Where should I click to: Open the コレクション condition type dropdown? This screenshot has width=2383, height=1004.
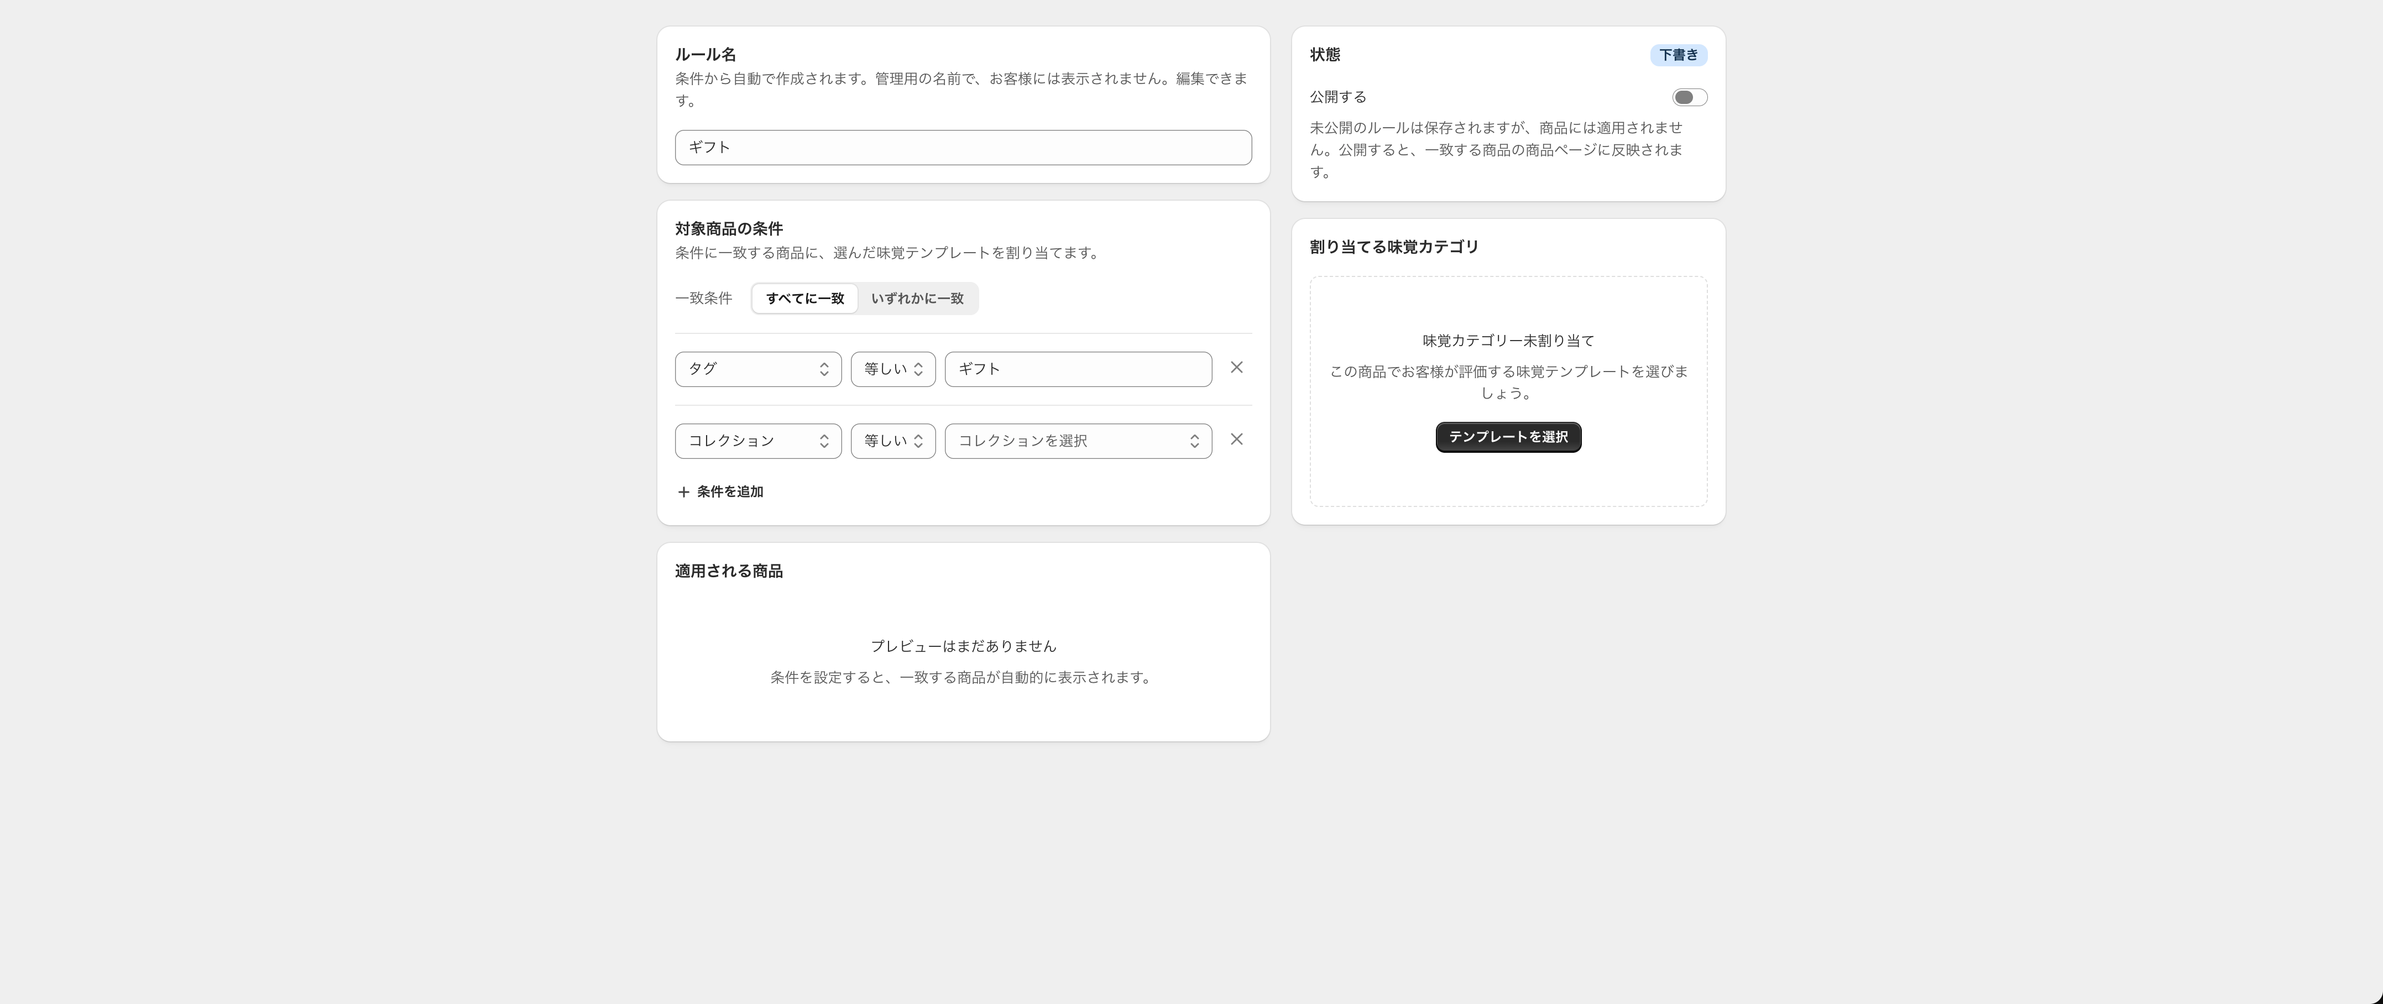(x=757, y=441)
